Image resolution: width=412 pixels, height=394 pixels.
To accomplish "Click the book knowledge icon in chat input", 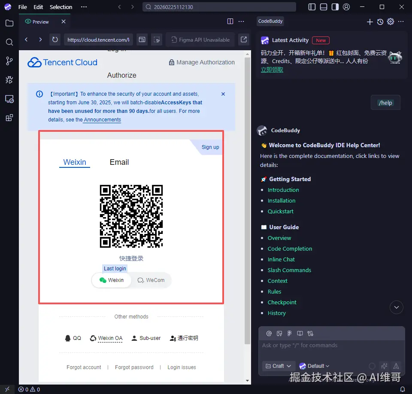I will pos(300,333).
